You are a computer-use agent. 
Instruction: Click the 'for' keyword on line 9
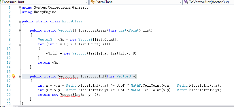(x=41, y=44)
